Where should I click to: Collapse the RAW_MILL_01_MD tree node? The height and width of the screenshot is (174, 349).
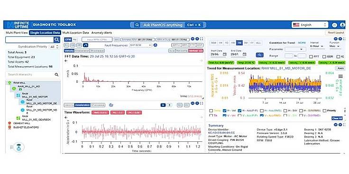[14, 89]
